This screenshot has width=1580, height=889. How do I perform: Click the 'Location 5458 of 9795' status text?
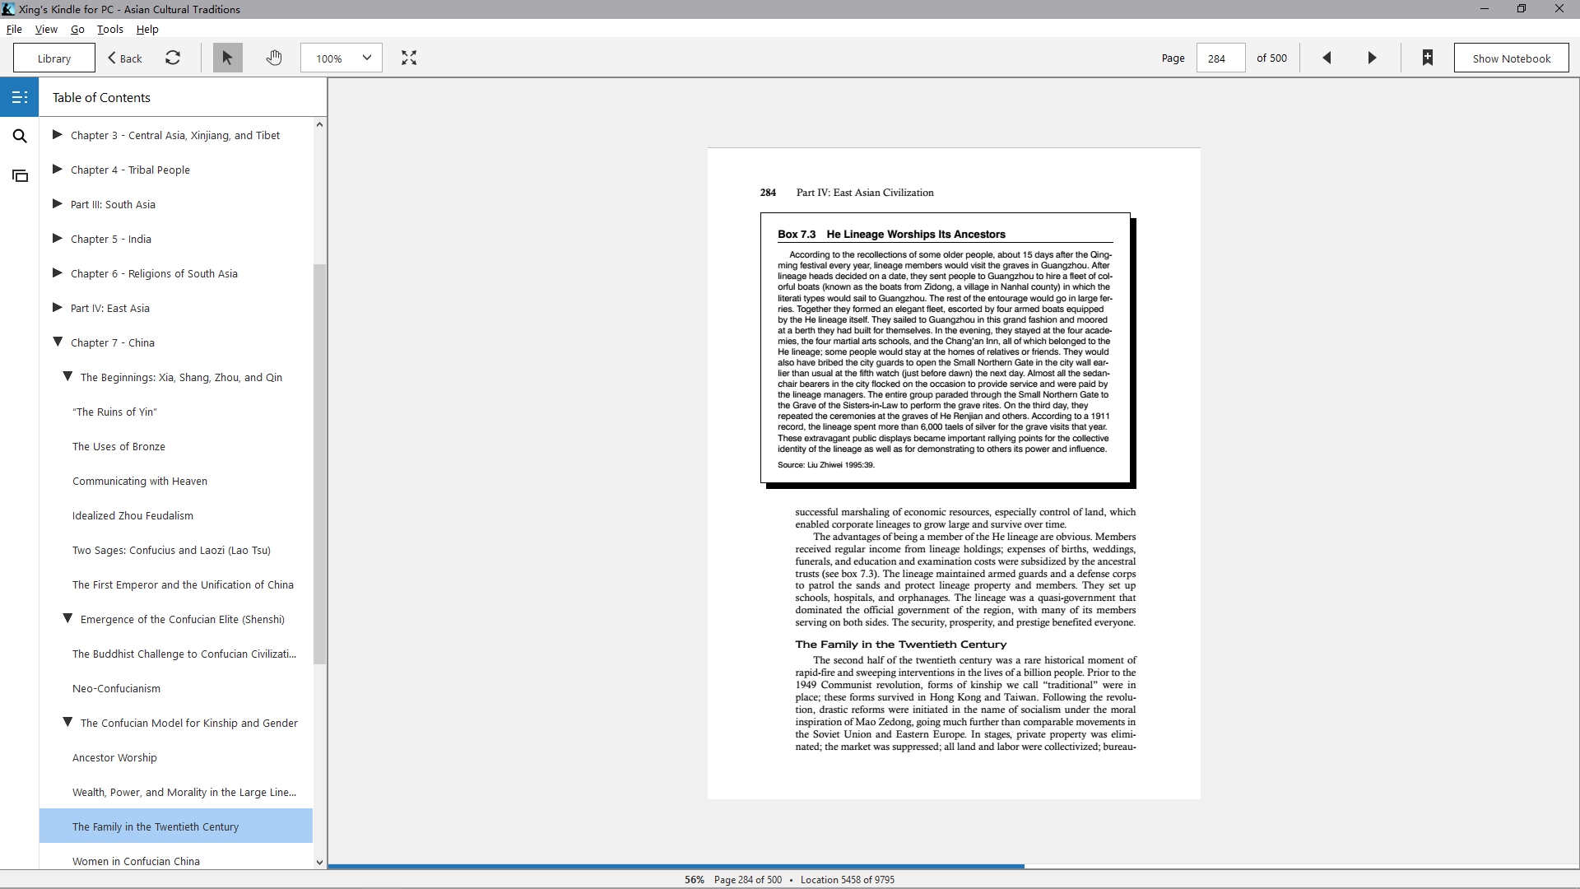tap(847, 879)
